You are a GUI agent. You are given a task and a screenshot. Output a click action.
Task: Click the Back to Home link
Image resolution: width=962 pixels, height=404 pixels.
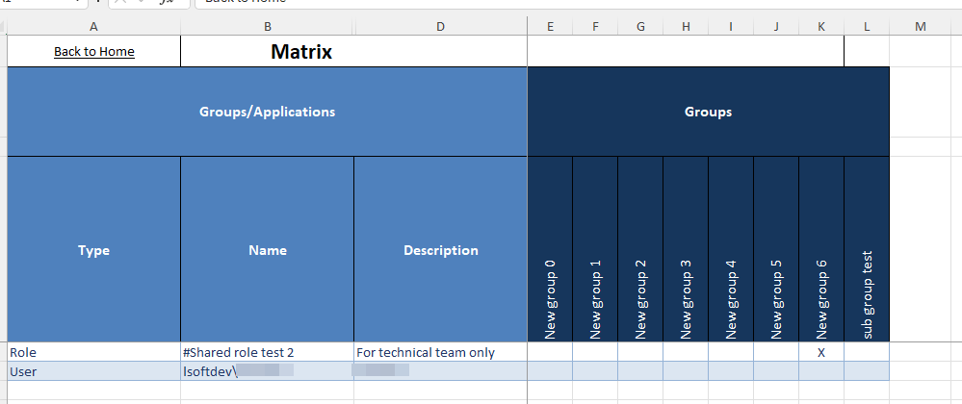coord(94,52)
